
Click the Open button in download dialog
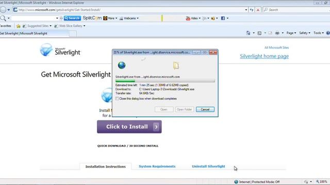pos(164,109)
